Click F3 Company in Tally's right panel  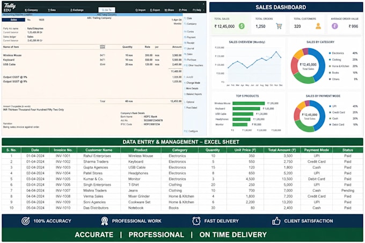191,24
